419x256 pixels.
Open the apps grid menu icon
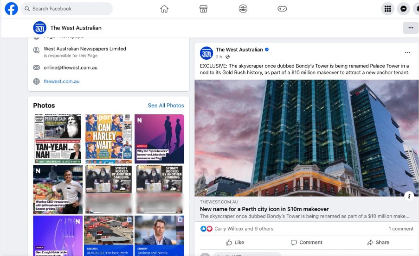coord(387,9)
